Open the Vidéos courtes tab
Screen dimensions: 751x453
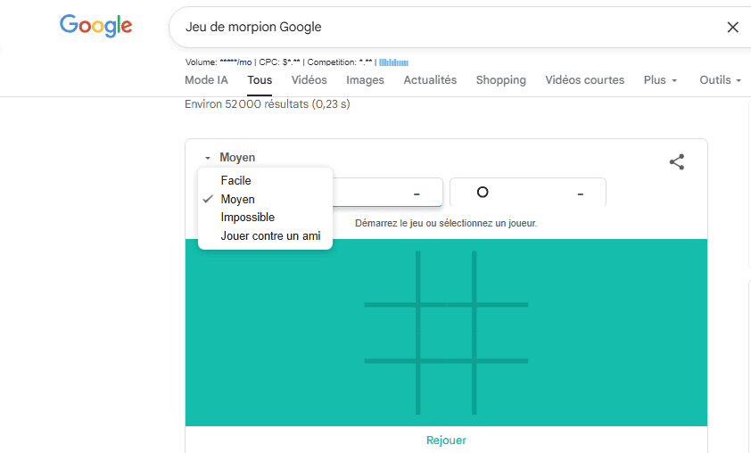[584, 80]
